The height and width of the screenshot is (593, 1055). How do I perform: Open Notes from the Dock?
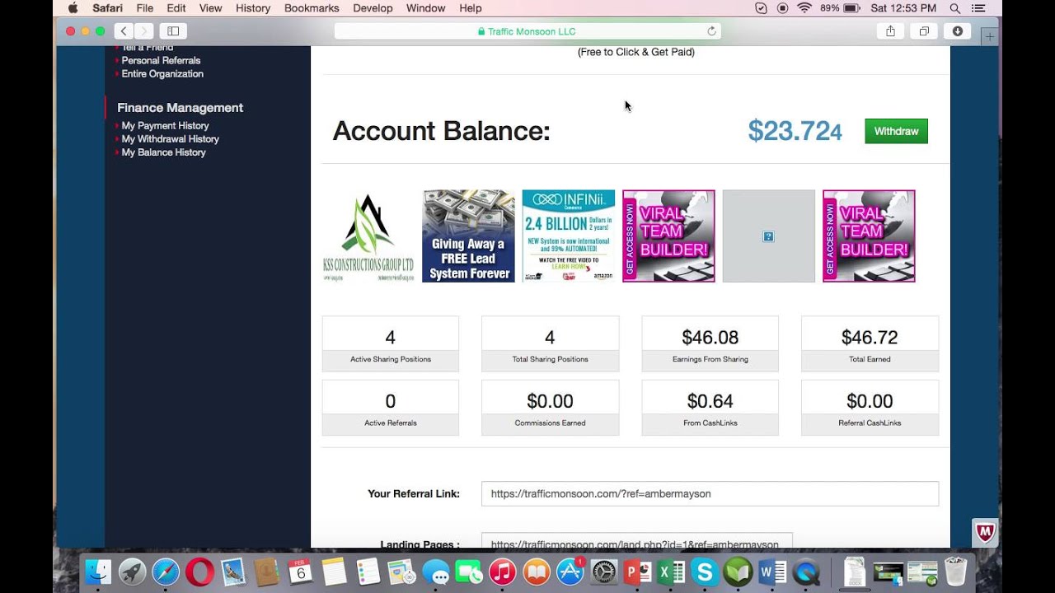point(334,572)
